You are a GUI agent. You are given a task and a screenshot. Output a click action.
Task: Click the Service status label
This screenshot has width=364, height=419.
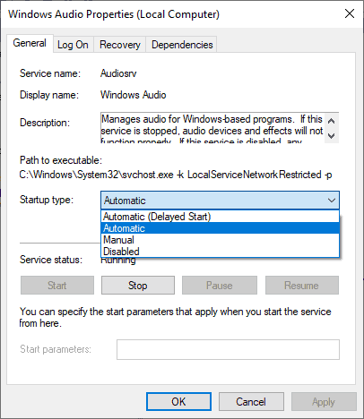pyautogui.click(x=51, y=260)
